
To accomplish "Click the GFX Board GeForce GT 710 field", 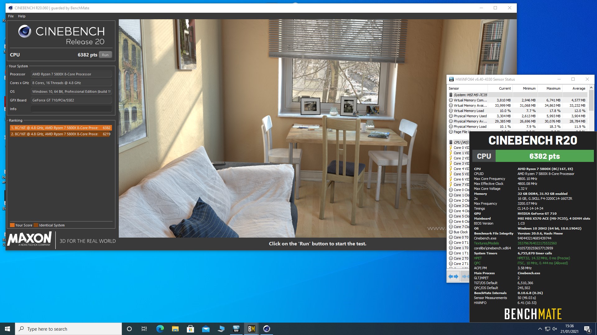I will tap(71, 100).
